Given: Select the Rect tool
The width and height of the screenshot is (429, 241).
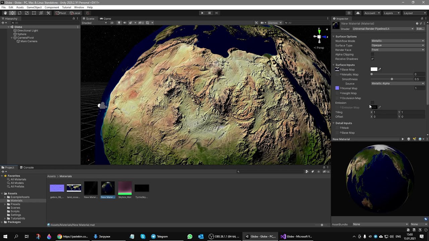Looking at the screenshot, I should (34, 13).
